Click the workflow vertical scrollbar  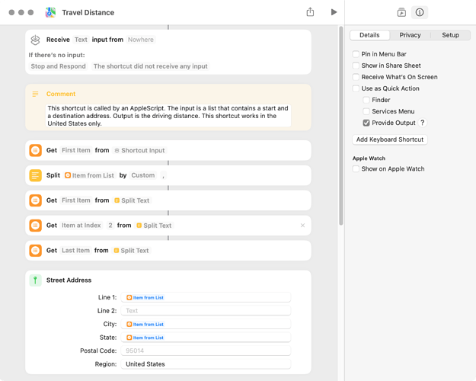pyautogui.click(x=341, y=126)
